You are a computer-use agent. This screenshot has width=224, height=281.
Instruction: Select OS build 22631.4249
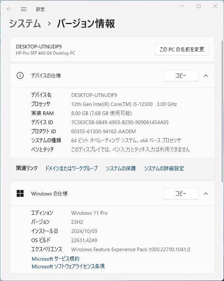click(84, 240)
